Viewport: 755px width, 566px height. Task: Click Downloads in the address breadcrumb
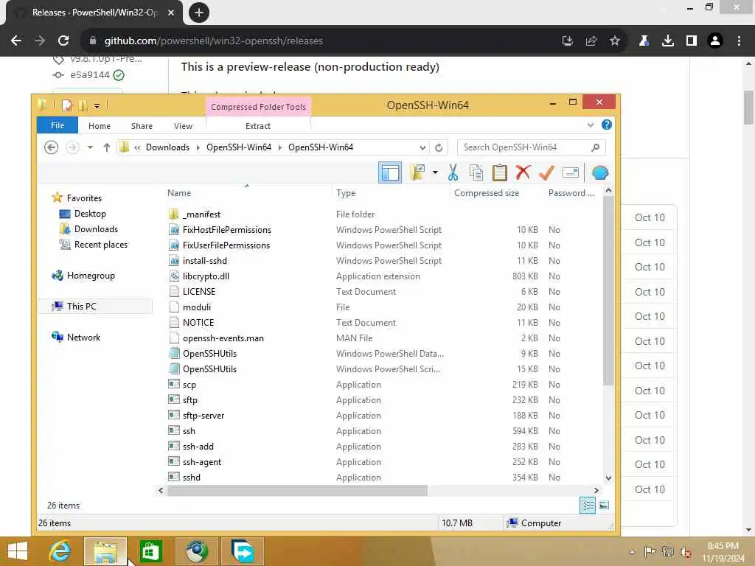(x=167, y=147)
